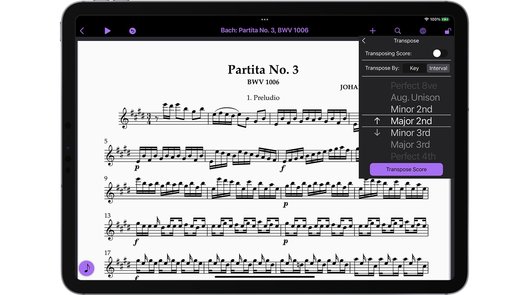Choose Perfect 4th interval

click(413, 156)
